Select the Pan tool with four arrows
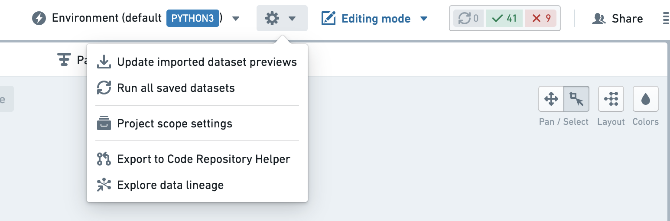The height and width of the screenshot is (221, 670). pos(551,99)
